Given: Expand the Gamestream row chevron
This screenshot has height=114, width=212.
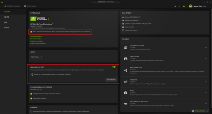Looking at the screenshot, I should point(206,58).
